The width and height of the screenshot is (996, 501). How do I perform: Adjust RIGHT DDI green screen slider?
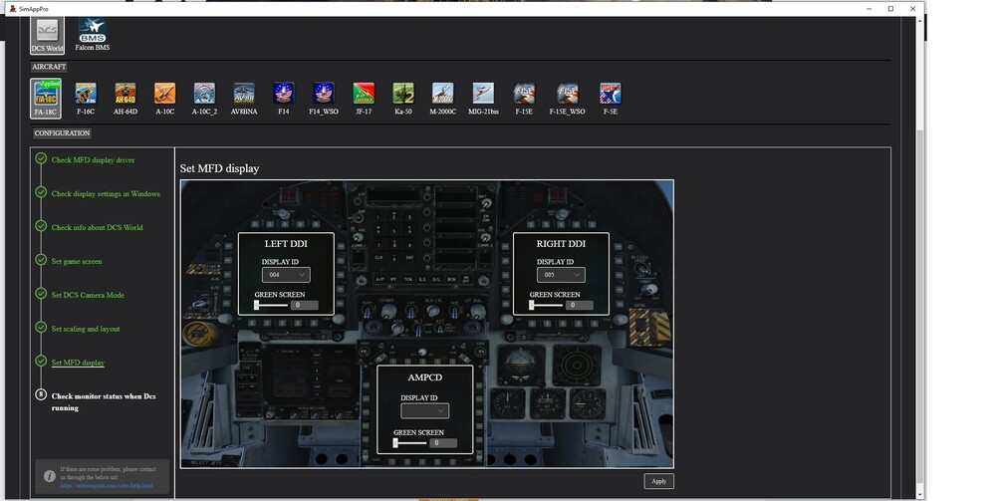click(x=546, y=306)
